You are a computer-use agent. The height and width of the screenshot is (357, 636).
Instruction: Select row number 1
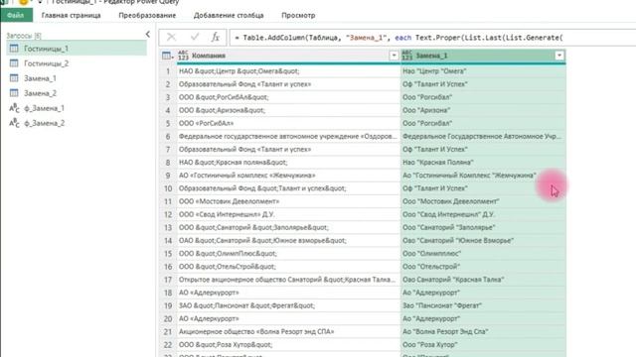(168, 71)
